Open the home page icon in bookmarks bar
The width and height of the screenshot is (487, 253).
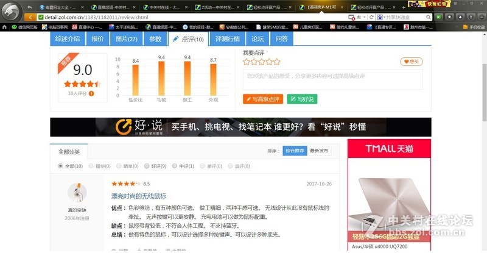(x=4, y=27)
